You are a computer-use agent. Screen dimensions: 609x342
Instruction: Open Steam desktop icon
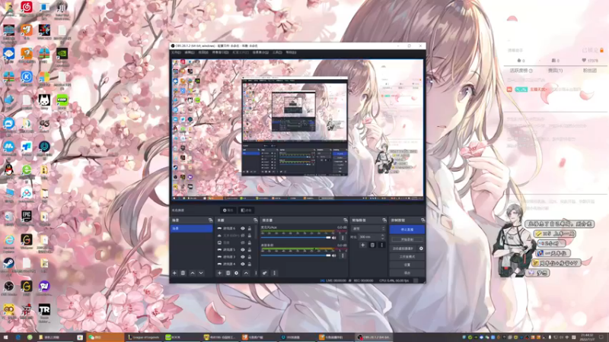(x=9, y=264)
